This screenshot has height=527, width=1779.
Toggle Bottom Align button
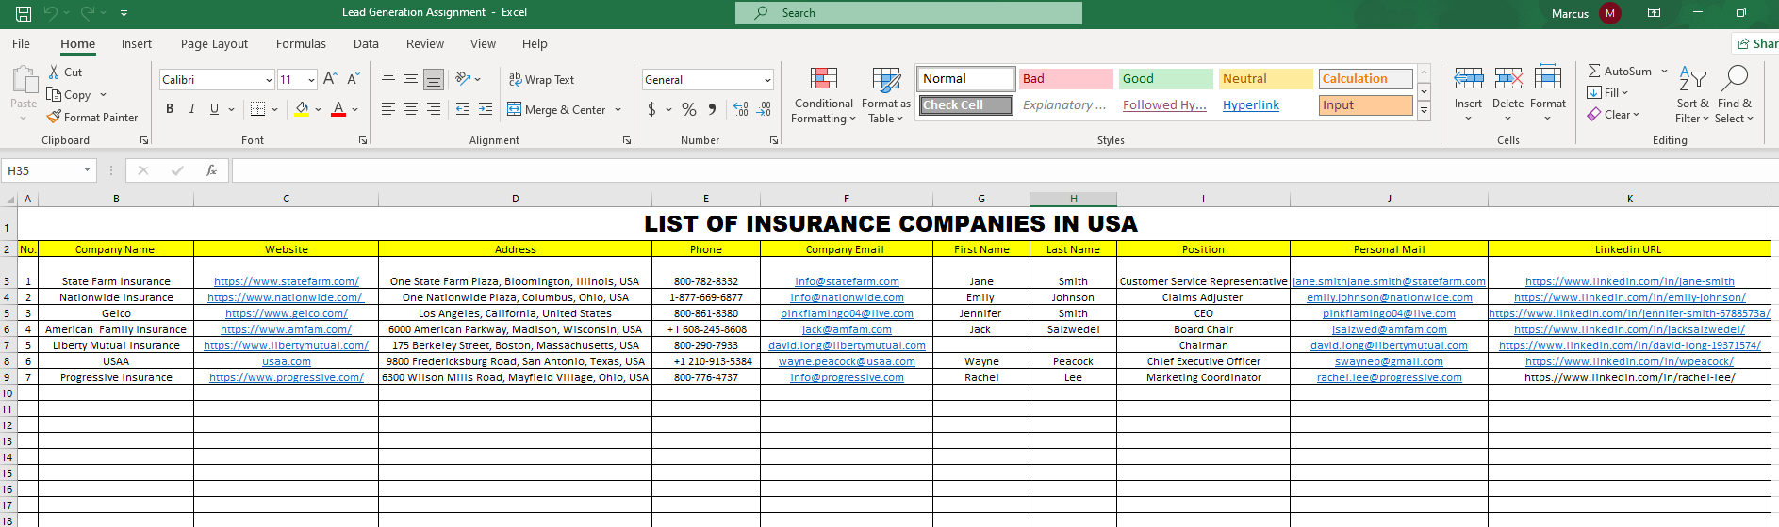(434, 79)
